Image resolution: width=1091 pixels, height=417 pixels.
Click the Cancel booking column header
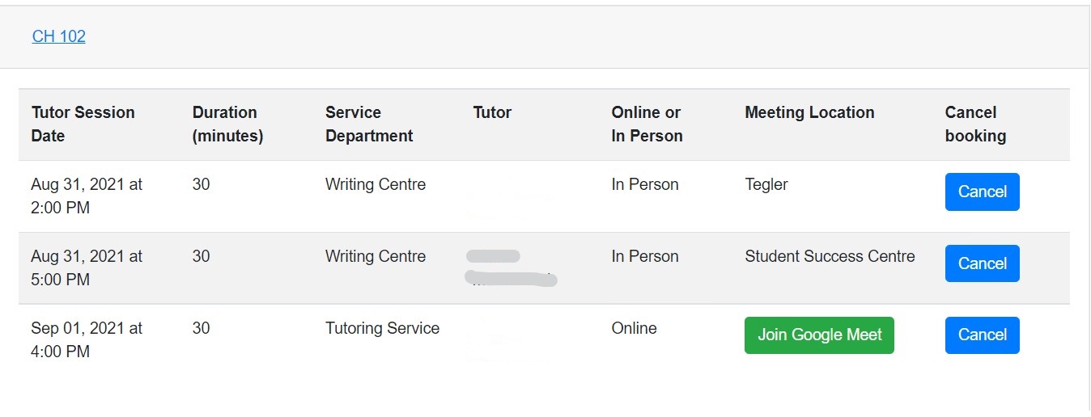click(x=975, y=124)
